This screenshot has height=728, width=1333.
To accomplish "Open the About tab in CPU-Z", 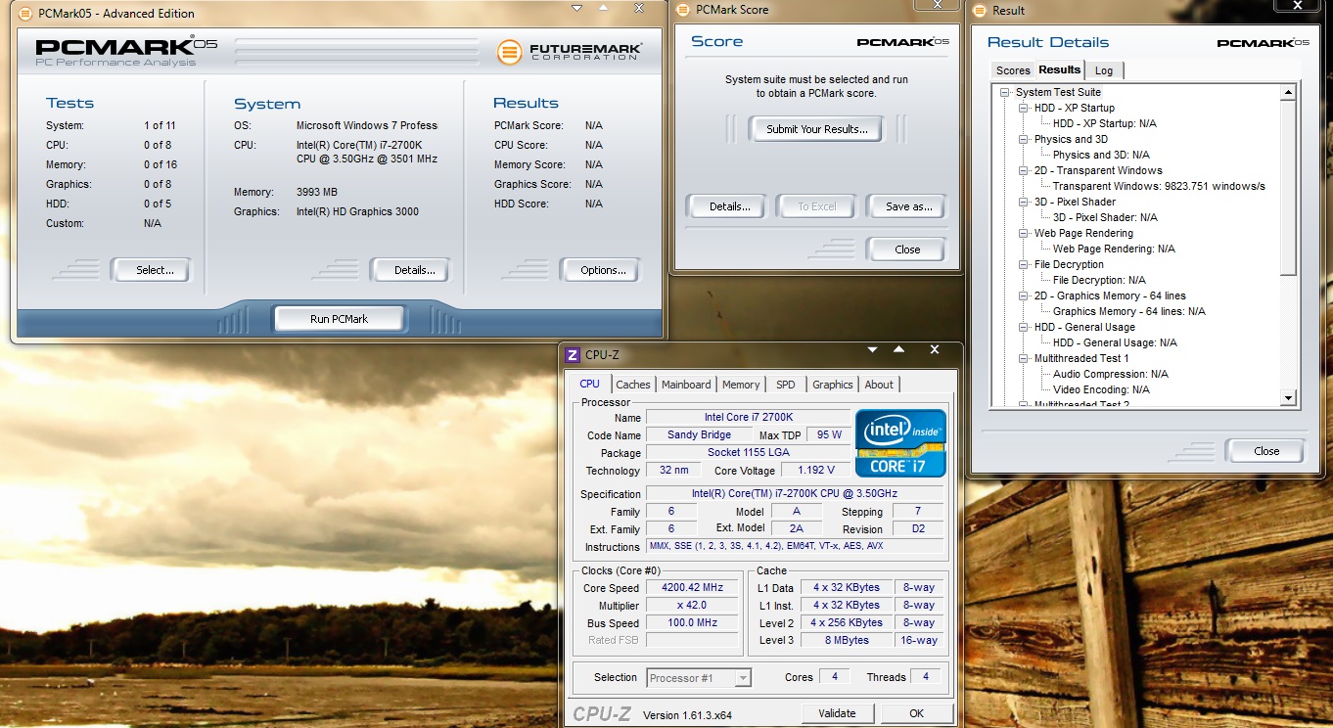I will tap(879, 385).
